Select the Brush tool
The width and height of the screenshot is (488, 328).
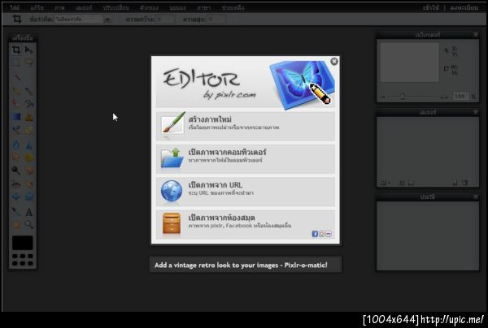click(29, 91)
